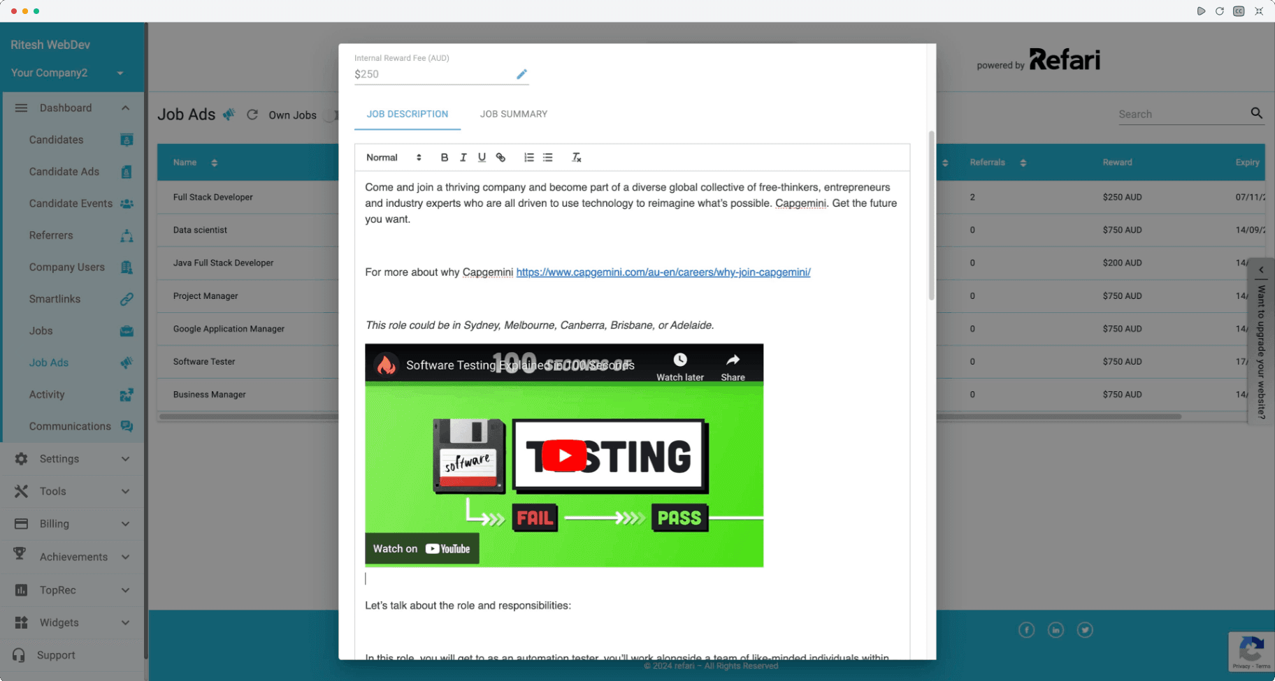Click the search magnifier icon
The height and width of the screenshot is (681, 1275).
click(x=1257, y=113)
